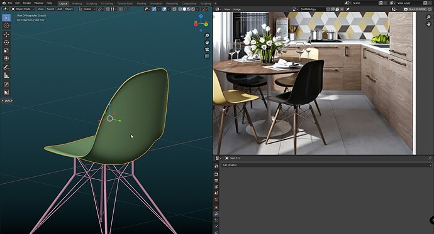
Task: Switch to the Modeling workspace tab
Action: (x=77, y=4)
